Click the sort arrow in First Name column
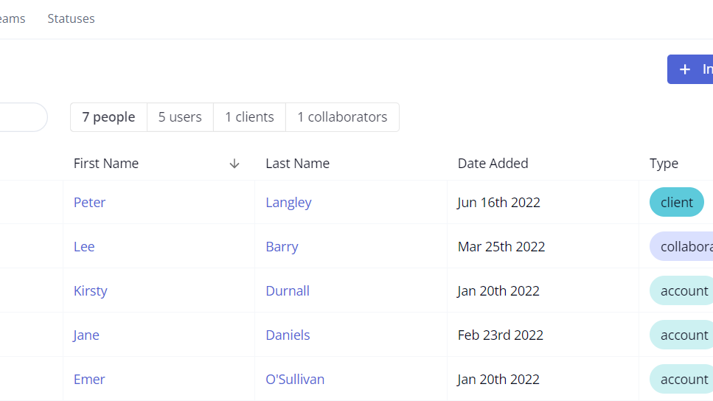713x401 pixels. click(234, 164)
